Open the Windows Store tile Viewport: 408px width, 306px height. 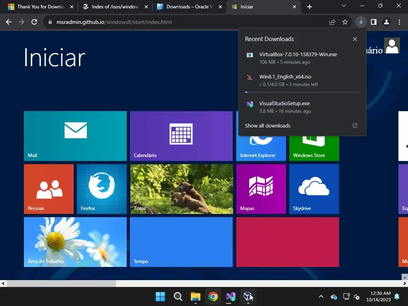click(x=314, y=148)
